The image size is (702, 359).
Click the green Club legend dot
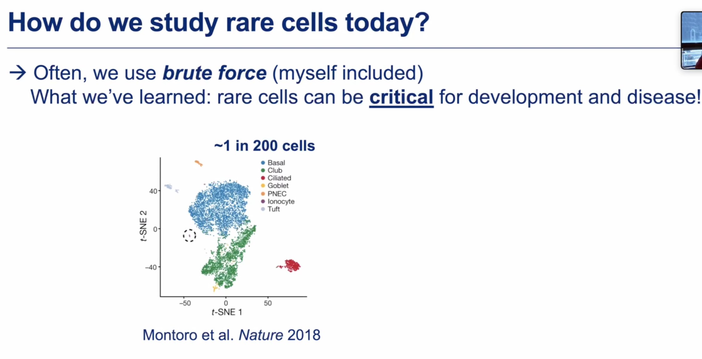(263, 170)
